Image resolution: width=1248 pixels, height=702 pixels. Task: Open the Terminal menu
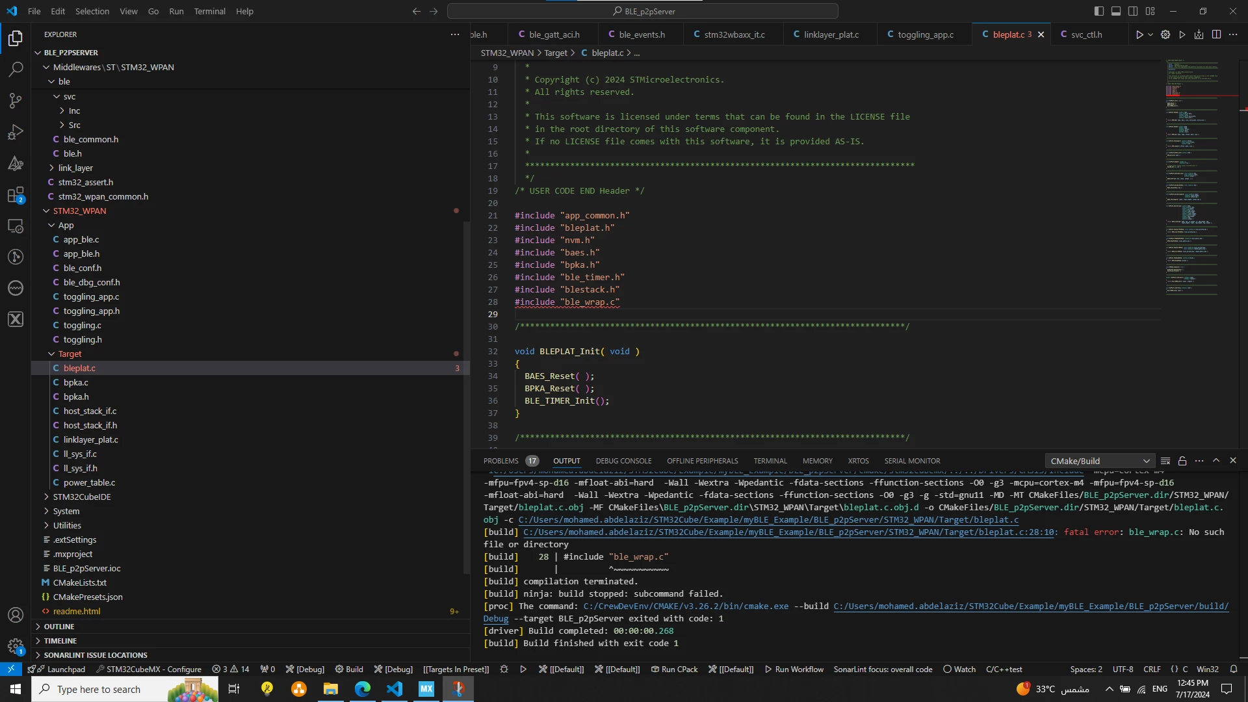pos(209,11)
